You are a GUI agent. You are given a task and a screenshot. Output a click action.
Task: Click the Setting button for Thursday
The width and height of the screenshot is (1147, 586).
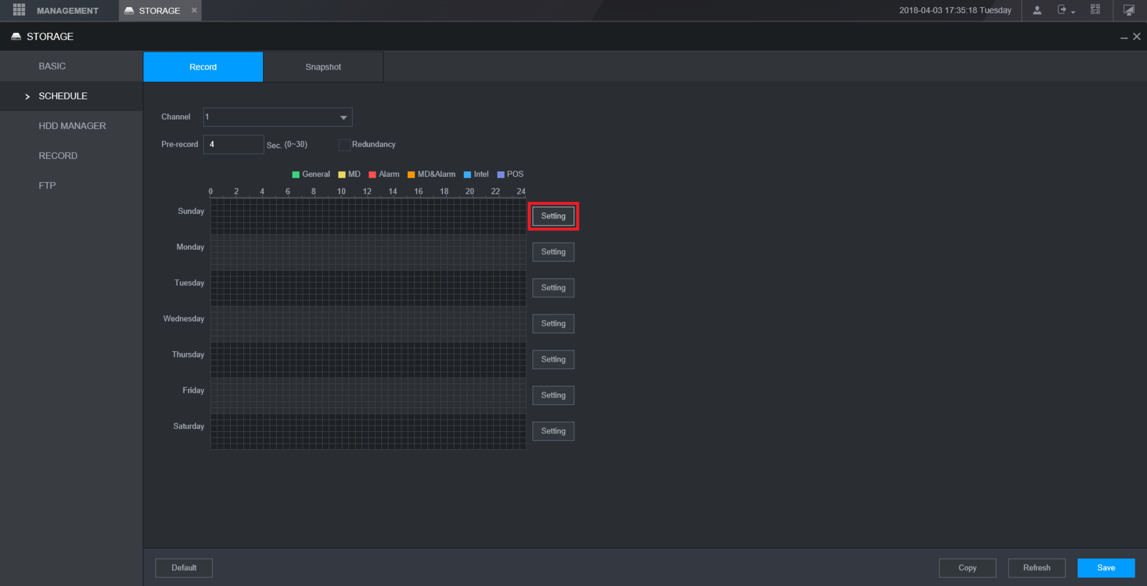tap(553, 360)
